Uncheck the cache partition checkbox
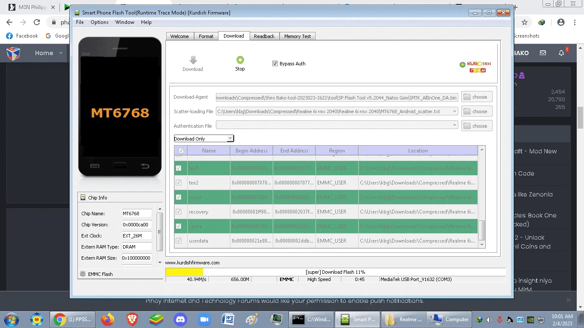This screenshot has width=584, height=328. click(179, 226)
